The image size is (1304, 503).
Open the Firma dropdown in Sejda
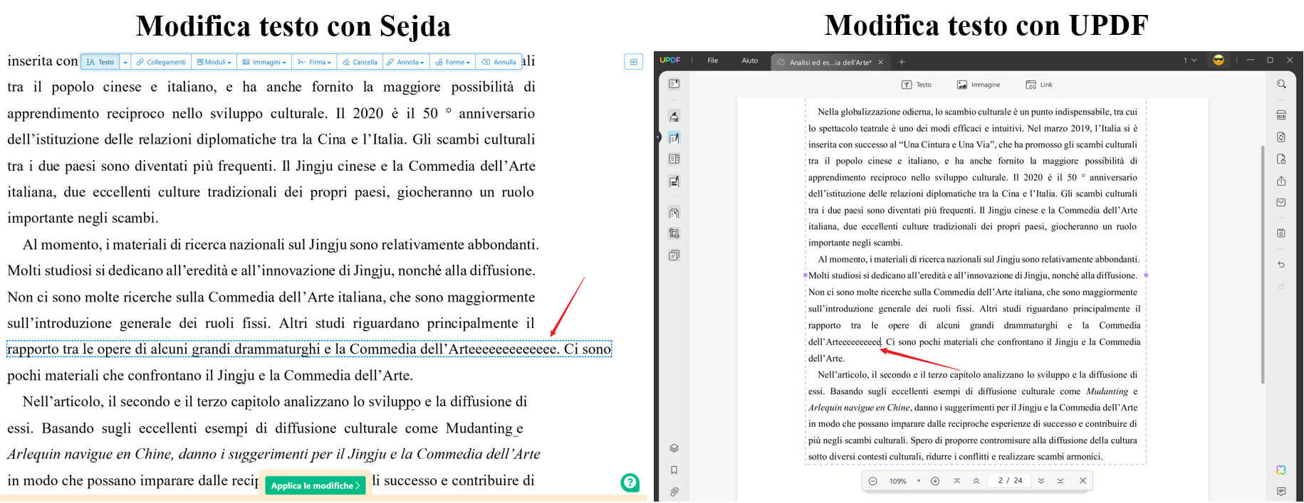click(315, 62)
